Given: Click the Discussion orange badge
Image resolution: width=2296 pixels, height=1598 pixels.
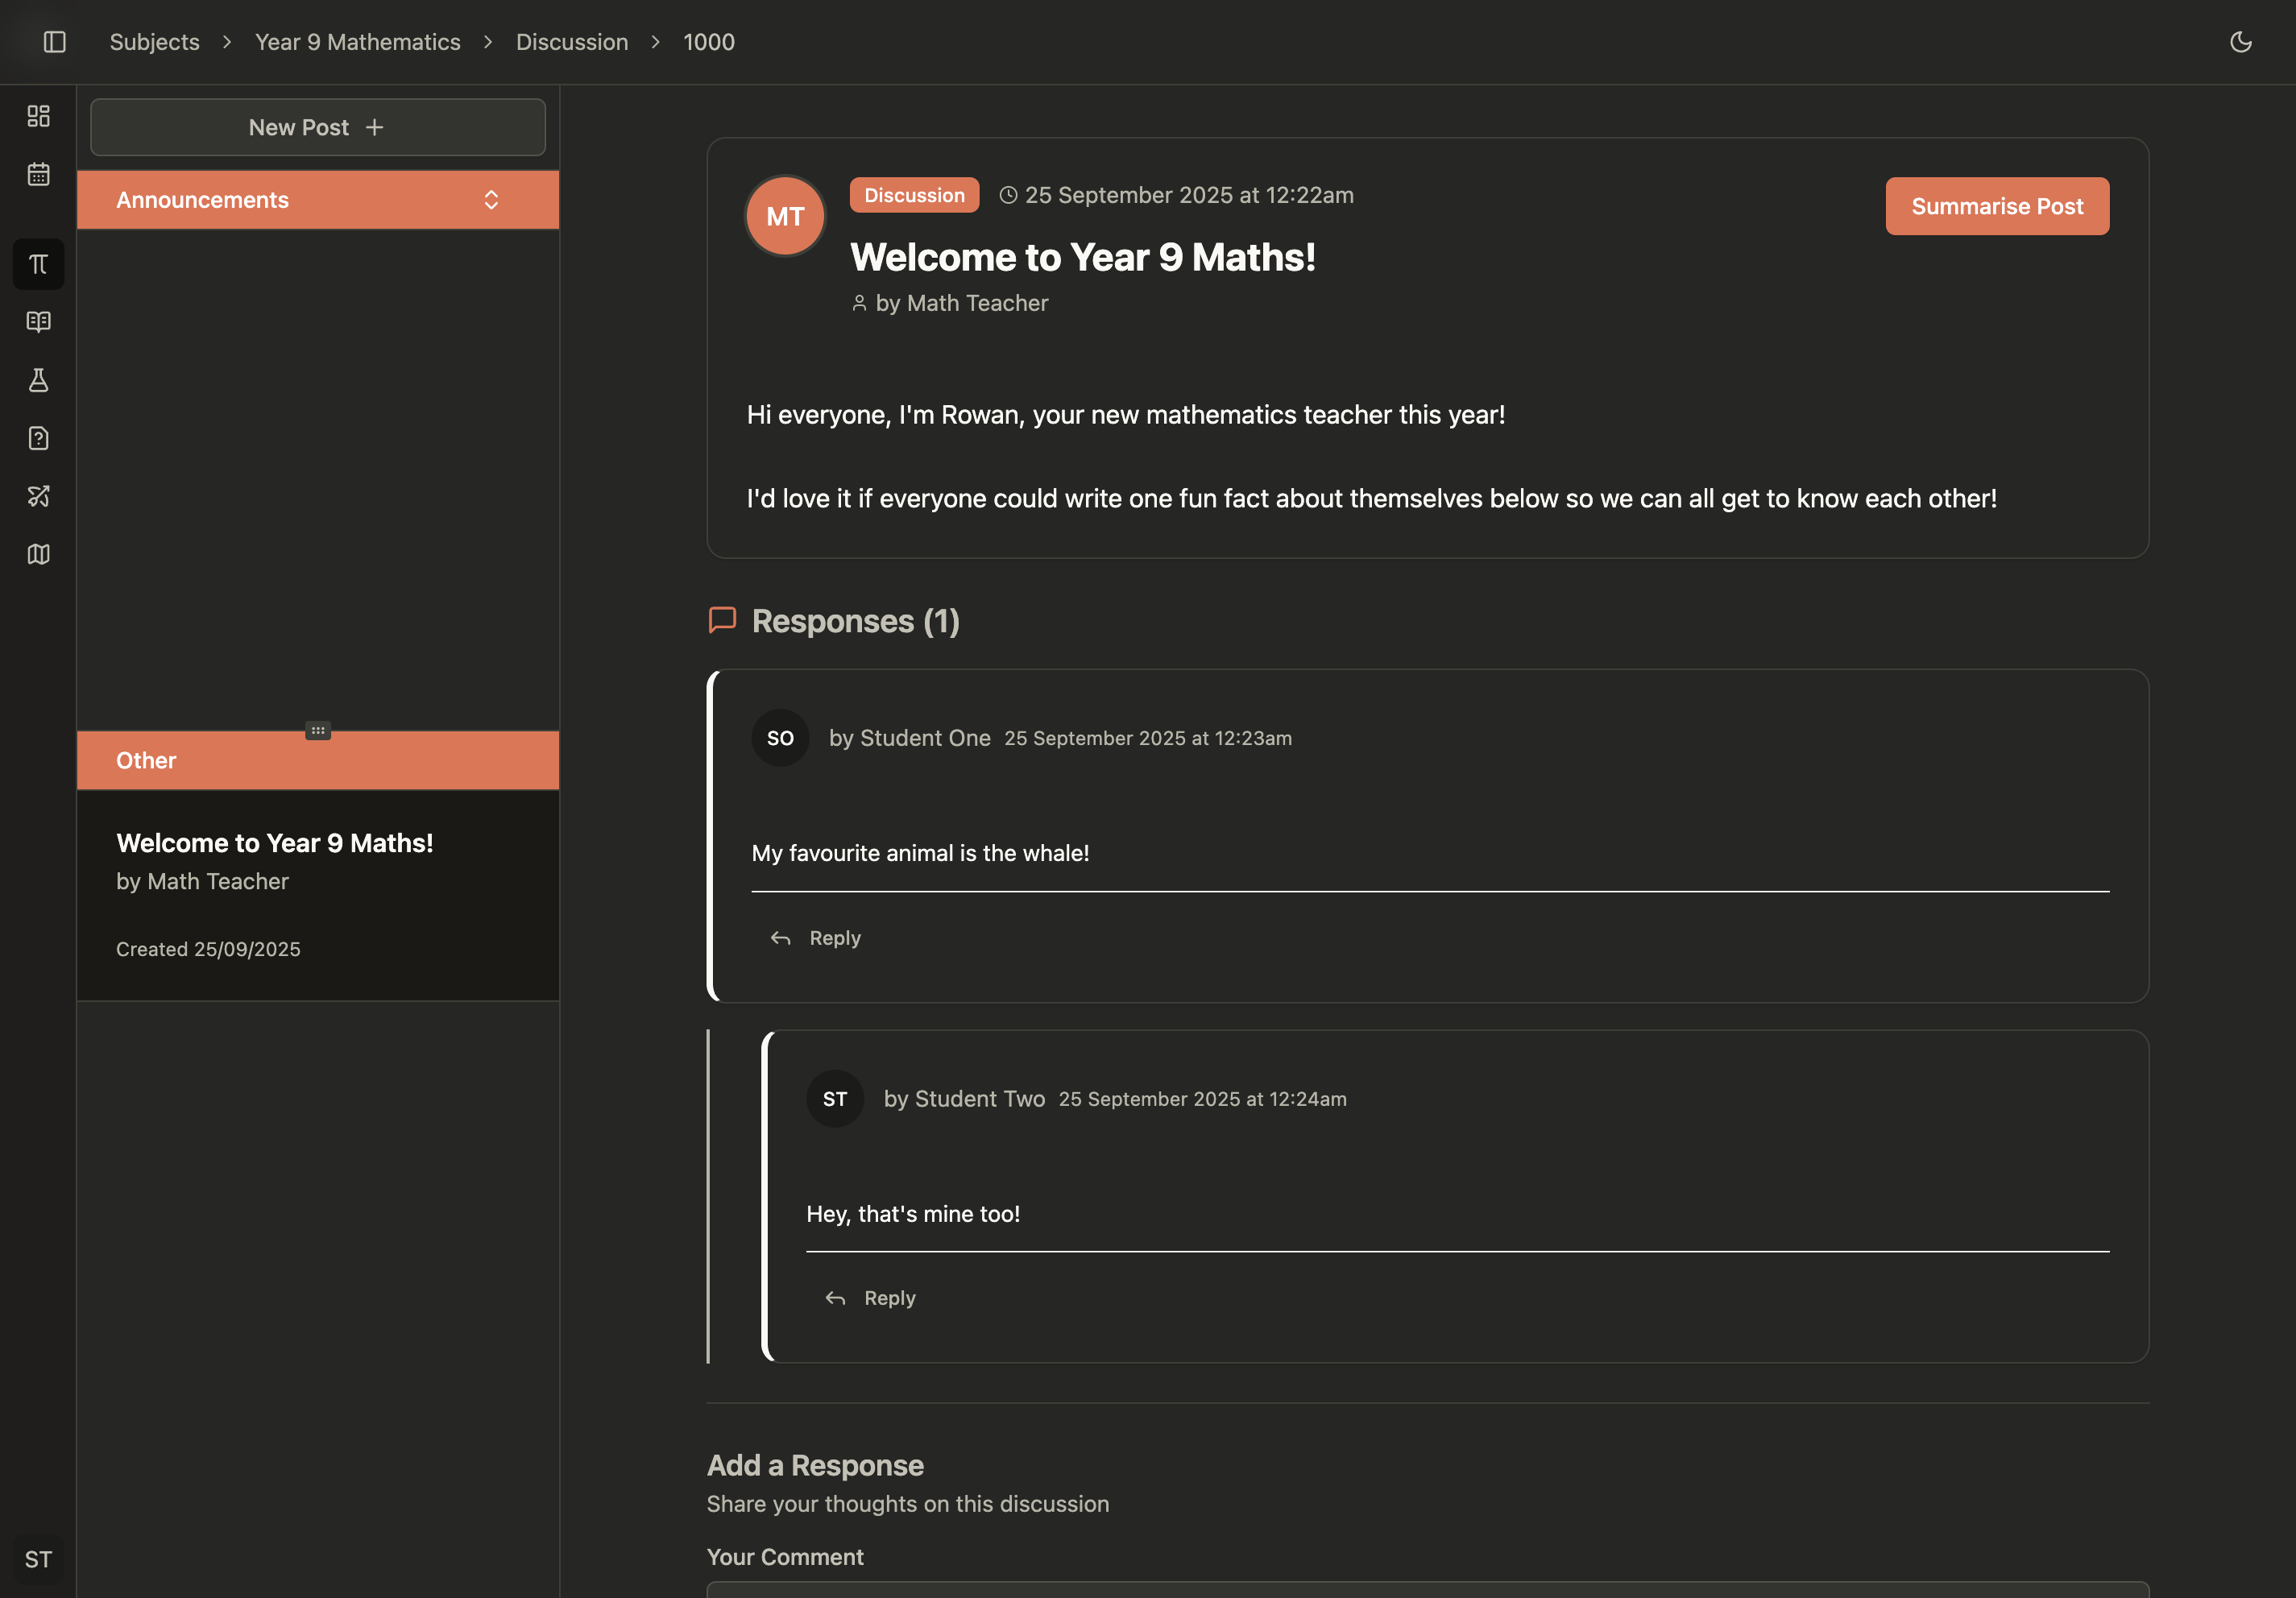Looking at the screenshot, I should tap(913, 195).
